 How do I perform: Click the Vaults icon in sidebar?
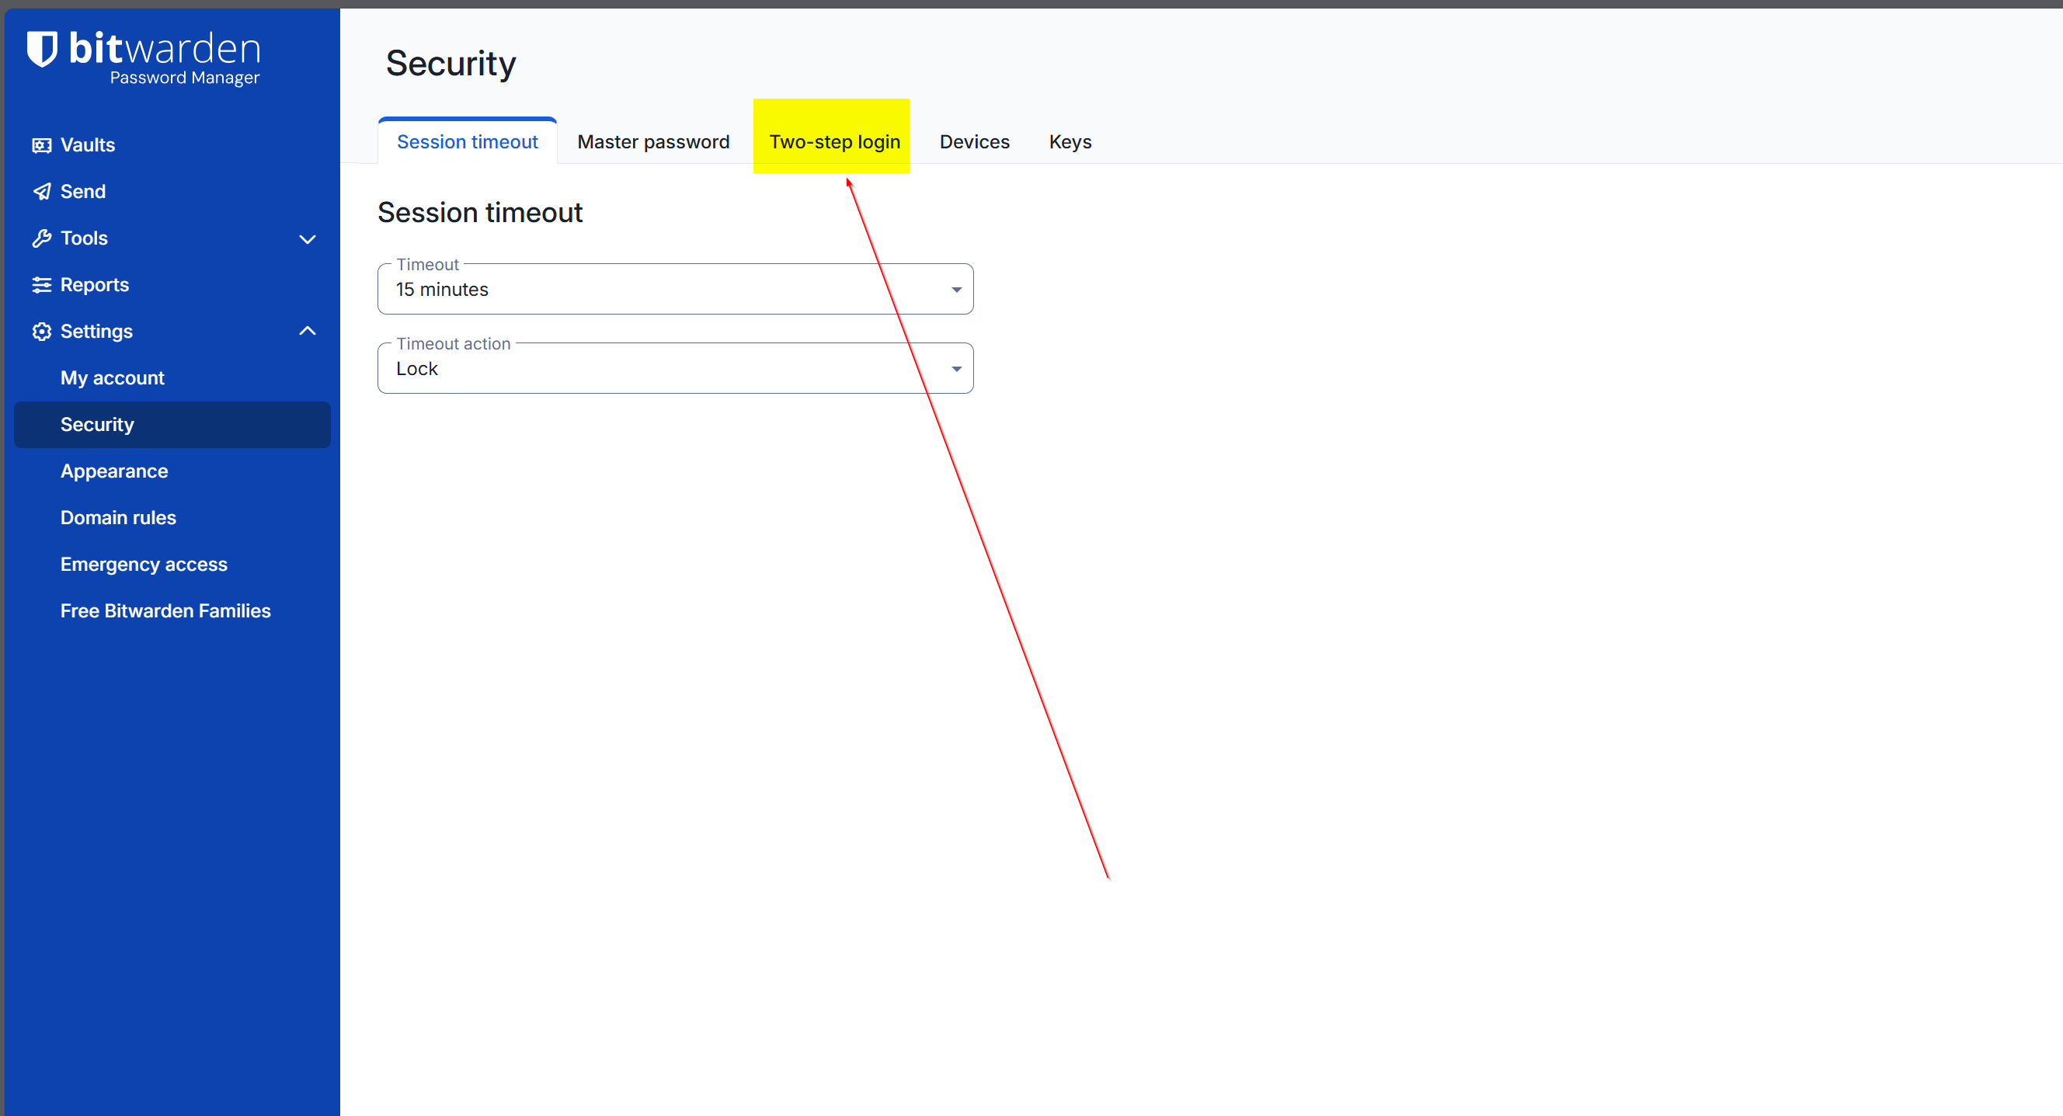[x=42, y=145]
